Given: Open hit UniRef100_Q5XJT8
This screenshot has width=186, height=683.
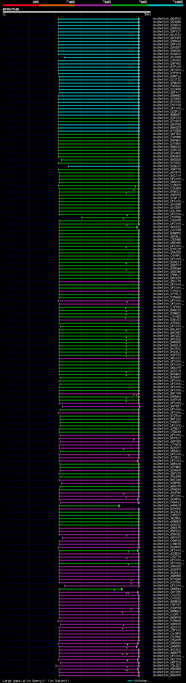Looking at the screenshot, I should [167, 281].
